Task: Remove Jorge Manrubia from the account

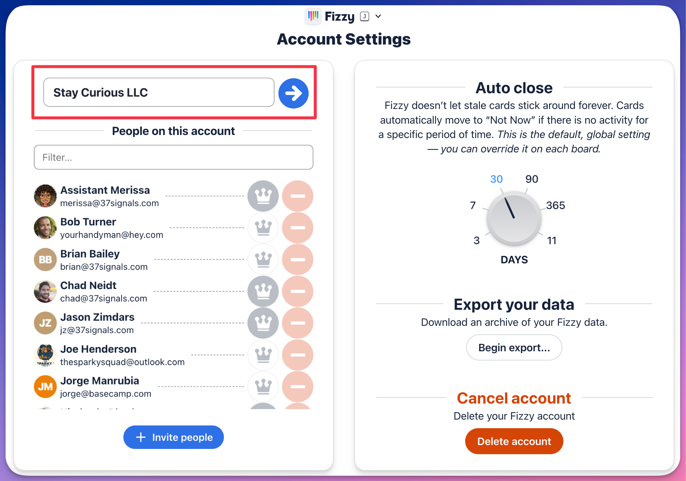Action: pyautogui.click(x=297, y=387)
